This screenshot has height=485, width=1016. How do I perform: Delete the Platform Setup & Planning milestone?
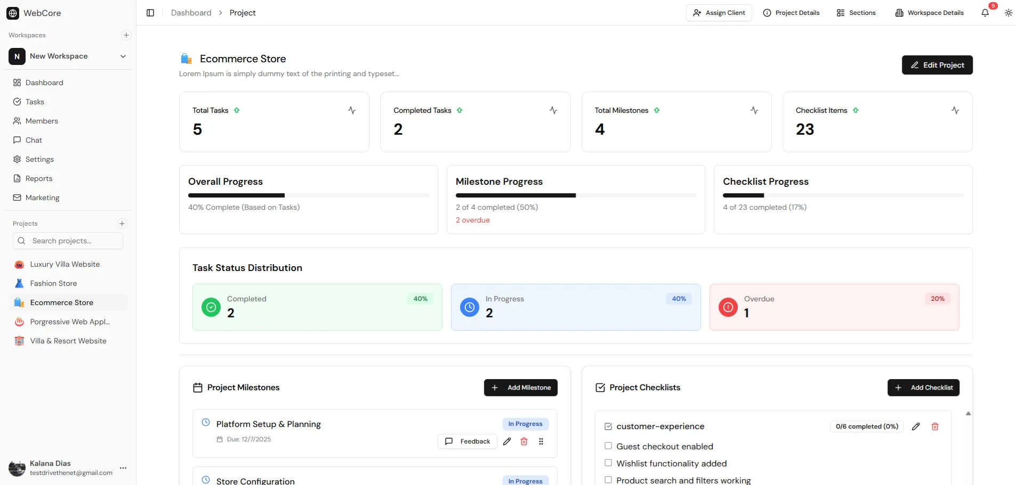click(x=524, y=441)
